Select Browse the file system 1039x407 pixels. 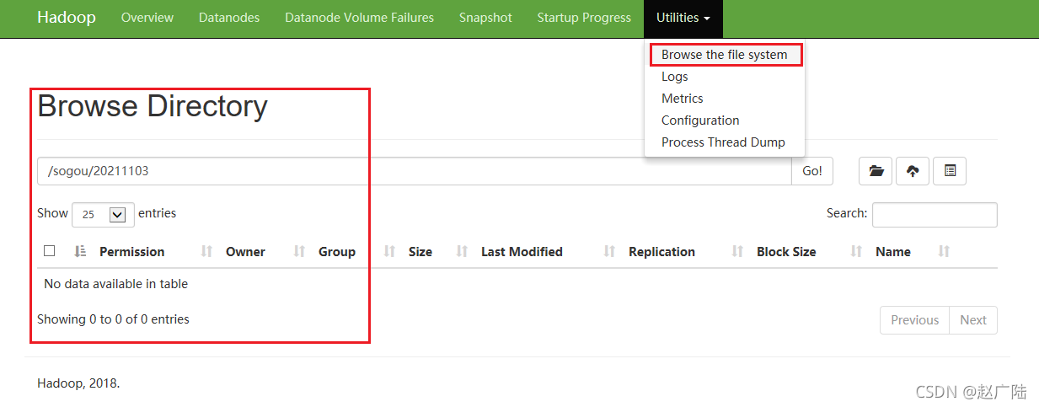click(725, 55)
